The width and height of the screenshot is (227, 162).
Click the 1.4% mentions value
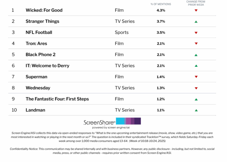(161, 77)
